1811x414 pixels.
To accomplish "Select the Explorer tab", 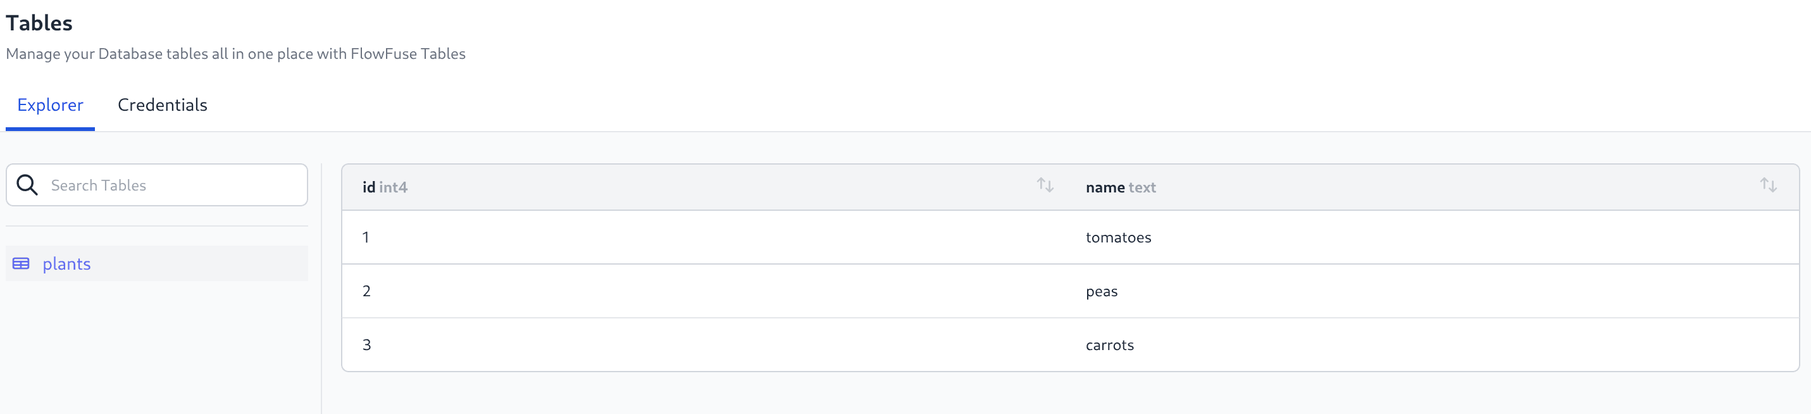I will tap(50, 104).
